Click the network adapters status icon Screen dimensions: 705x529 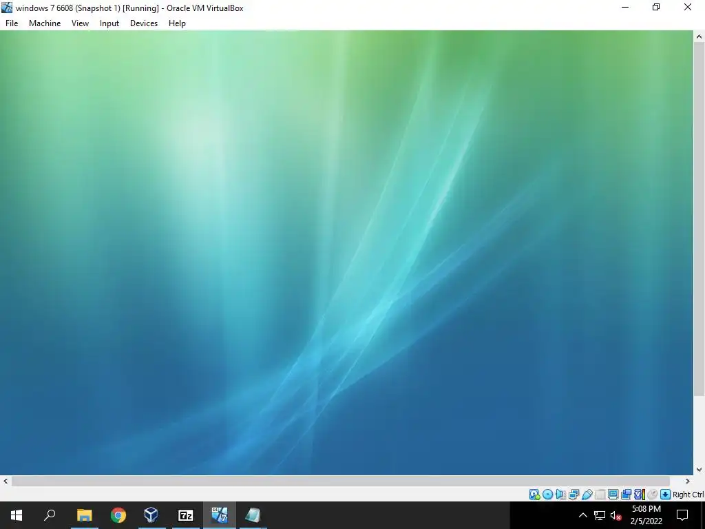(574, 495)
